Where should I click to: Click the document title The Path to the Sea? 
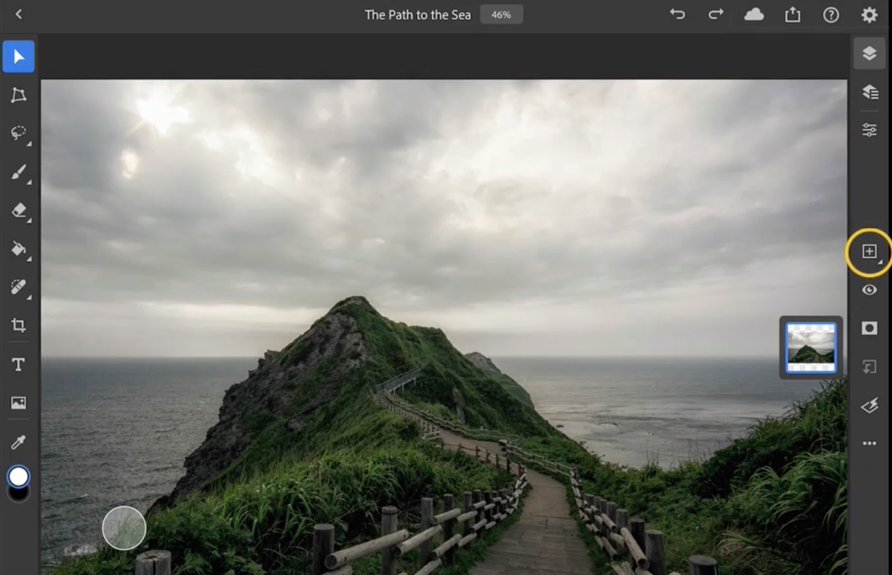pyautogui.click(x=418, y=15)
